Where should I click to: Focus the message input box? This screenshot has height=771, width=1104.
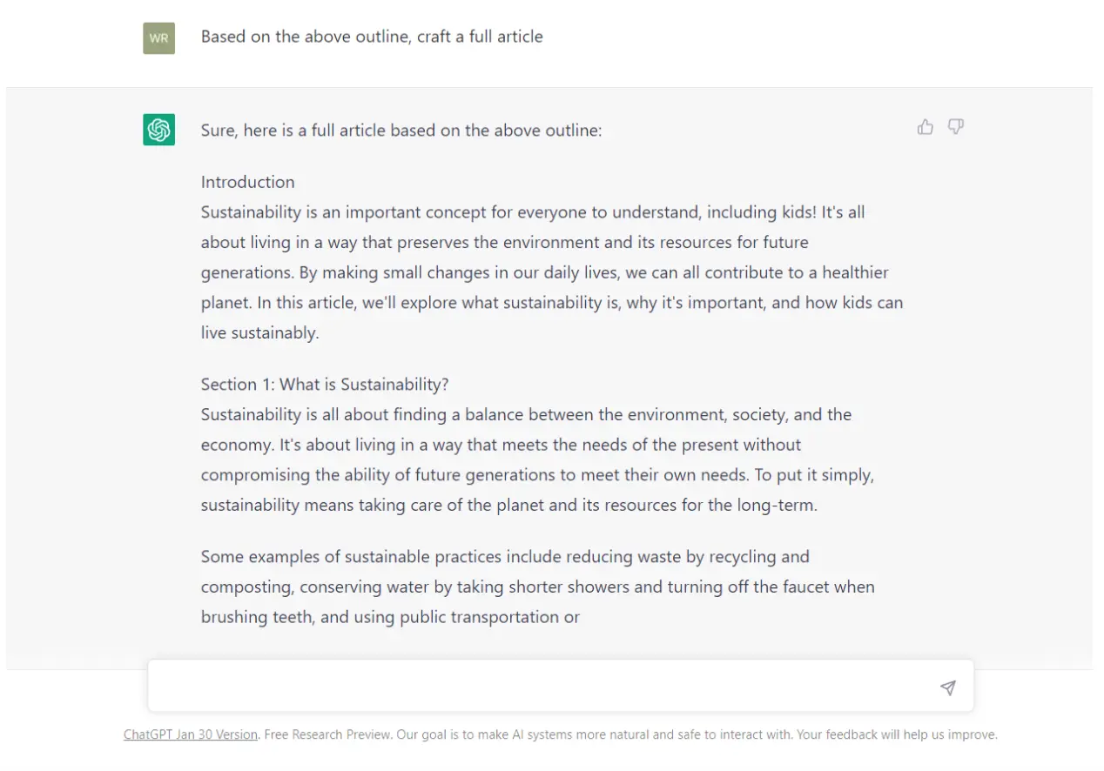click(x=540, y=687)
